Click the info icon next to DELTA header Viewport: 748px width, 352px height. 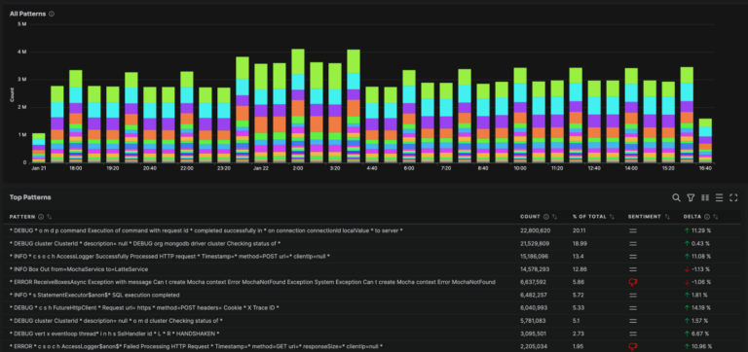click(x=707, y=217)
